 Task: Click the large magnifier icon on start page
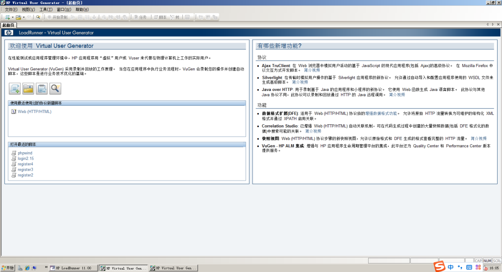[55, 89]
